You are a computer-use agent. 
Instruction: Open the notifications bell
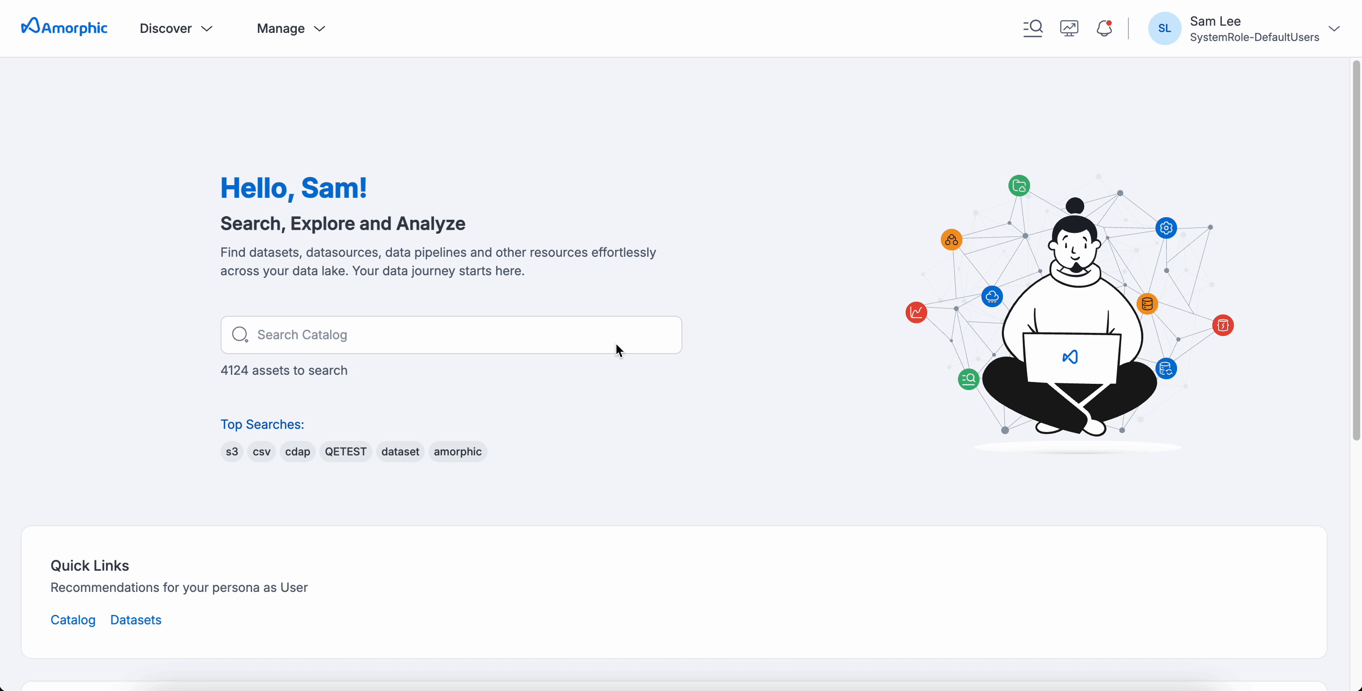point(1104,28)
